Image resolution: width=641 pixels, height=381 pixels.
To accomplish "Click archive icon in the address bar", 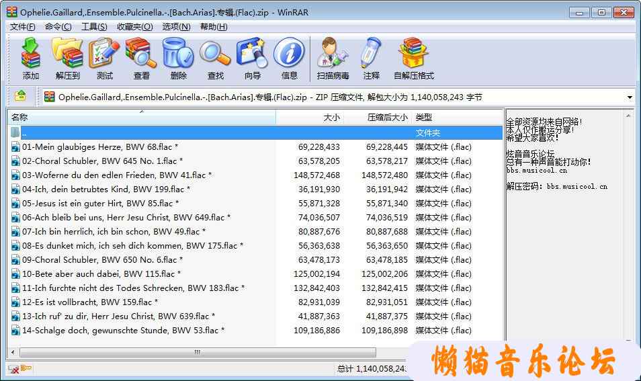I will pyautogui.click(x=50, y=97).
